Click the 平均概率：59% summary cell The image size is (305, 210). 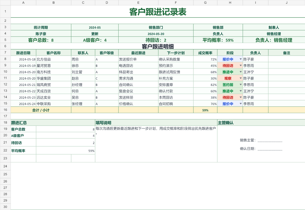218,40
